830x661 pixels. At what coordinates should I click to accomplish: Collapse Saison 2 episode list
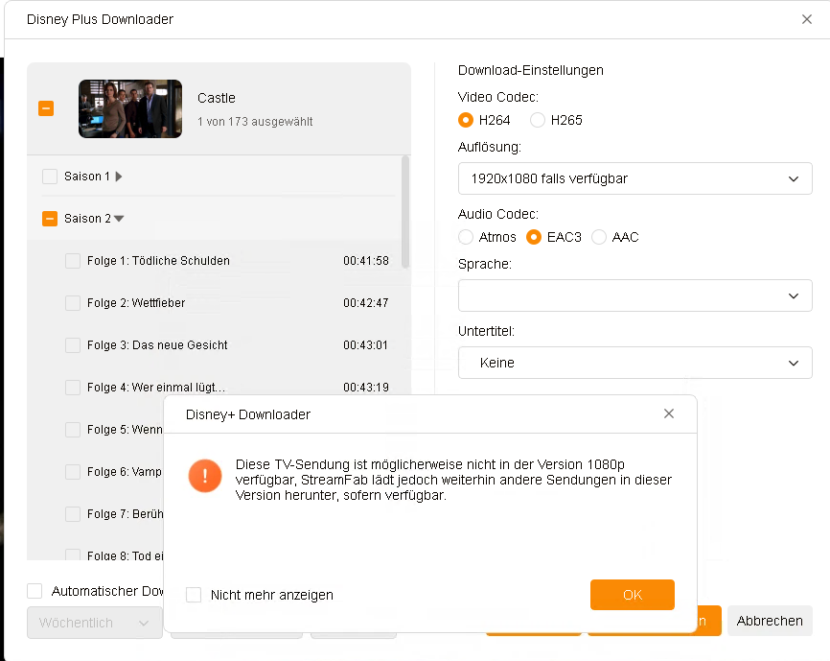[119, 219]
